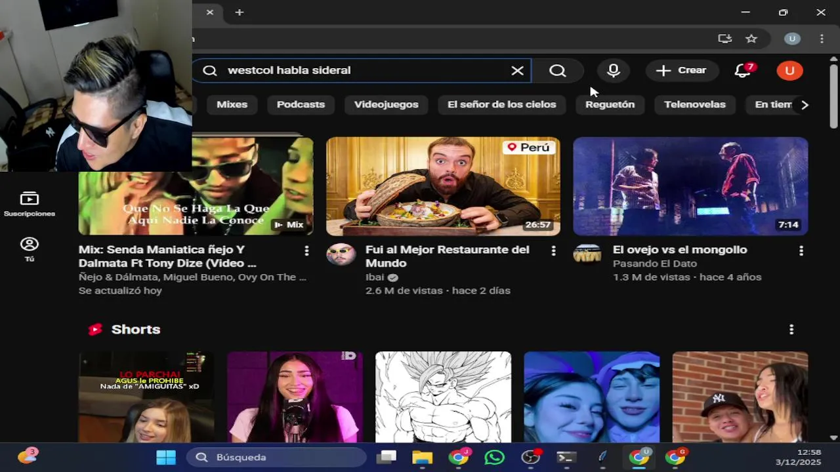Open the widgets icon at the taskbar's start

coord(27,456)
